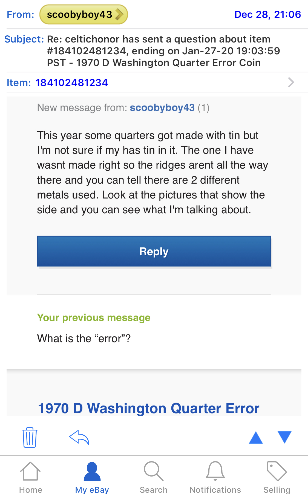Open the Search tab

point(154,477)
